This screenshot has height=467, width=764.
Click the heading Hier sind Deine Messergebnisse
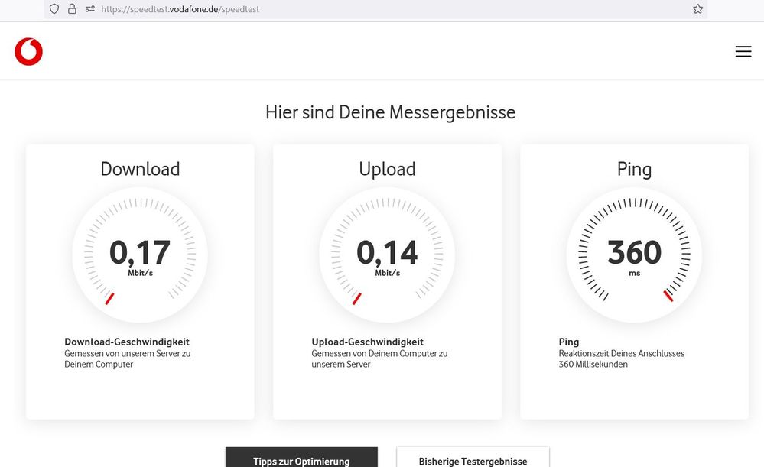point(390,112)
